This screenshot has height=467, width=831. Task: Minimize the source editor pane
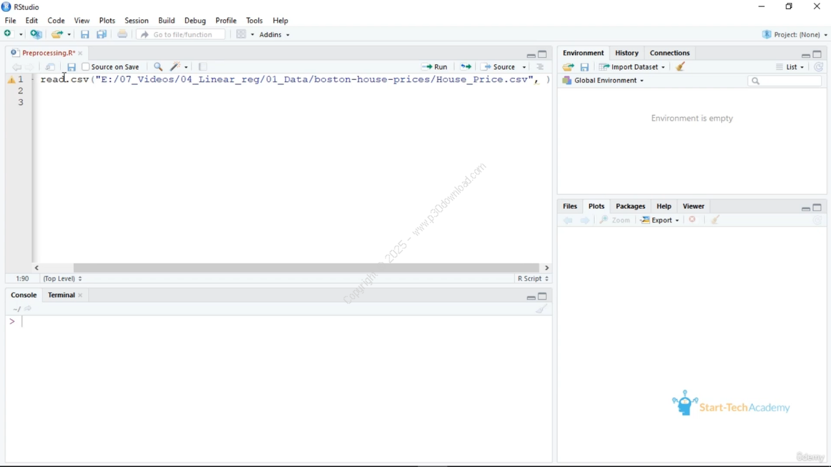click(530, 55)
